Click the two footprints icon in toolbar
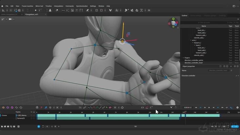This screenshot has width=240, height=135. pyautogui.click(x=132, y=10)
